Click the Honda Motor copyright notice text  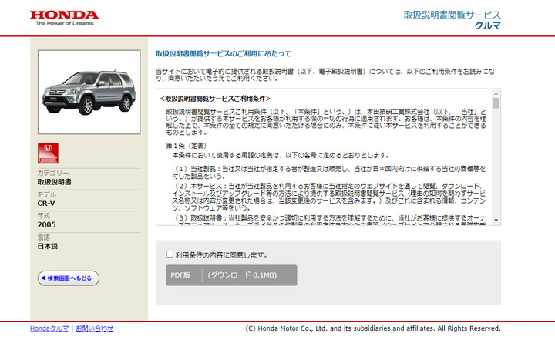pos(373,328)
